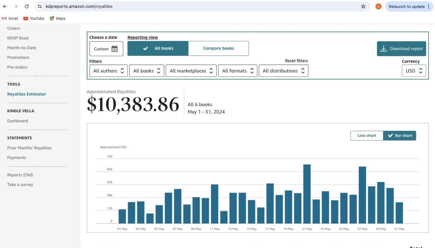This screenshot has width=435, height=248.
Task: Reload the page with the refresh icon
Action: coord(26,6)
